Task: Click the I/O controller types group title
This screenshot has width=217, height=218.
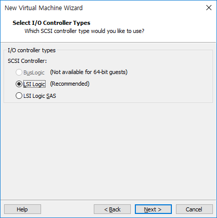Action: coord(31,50)
